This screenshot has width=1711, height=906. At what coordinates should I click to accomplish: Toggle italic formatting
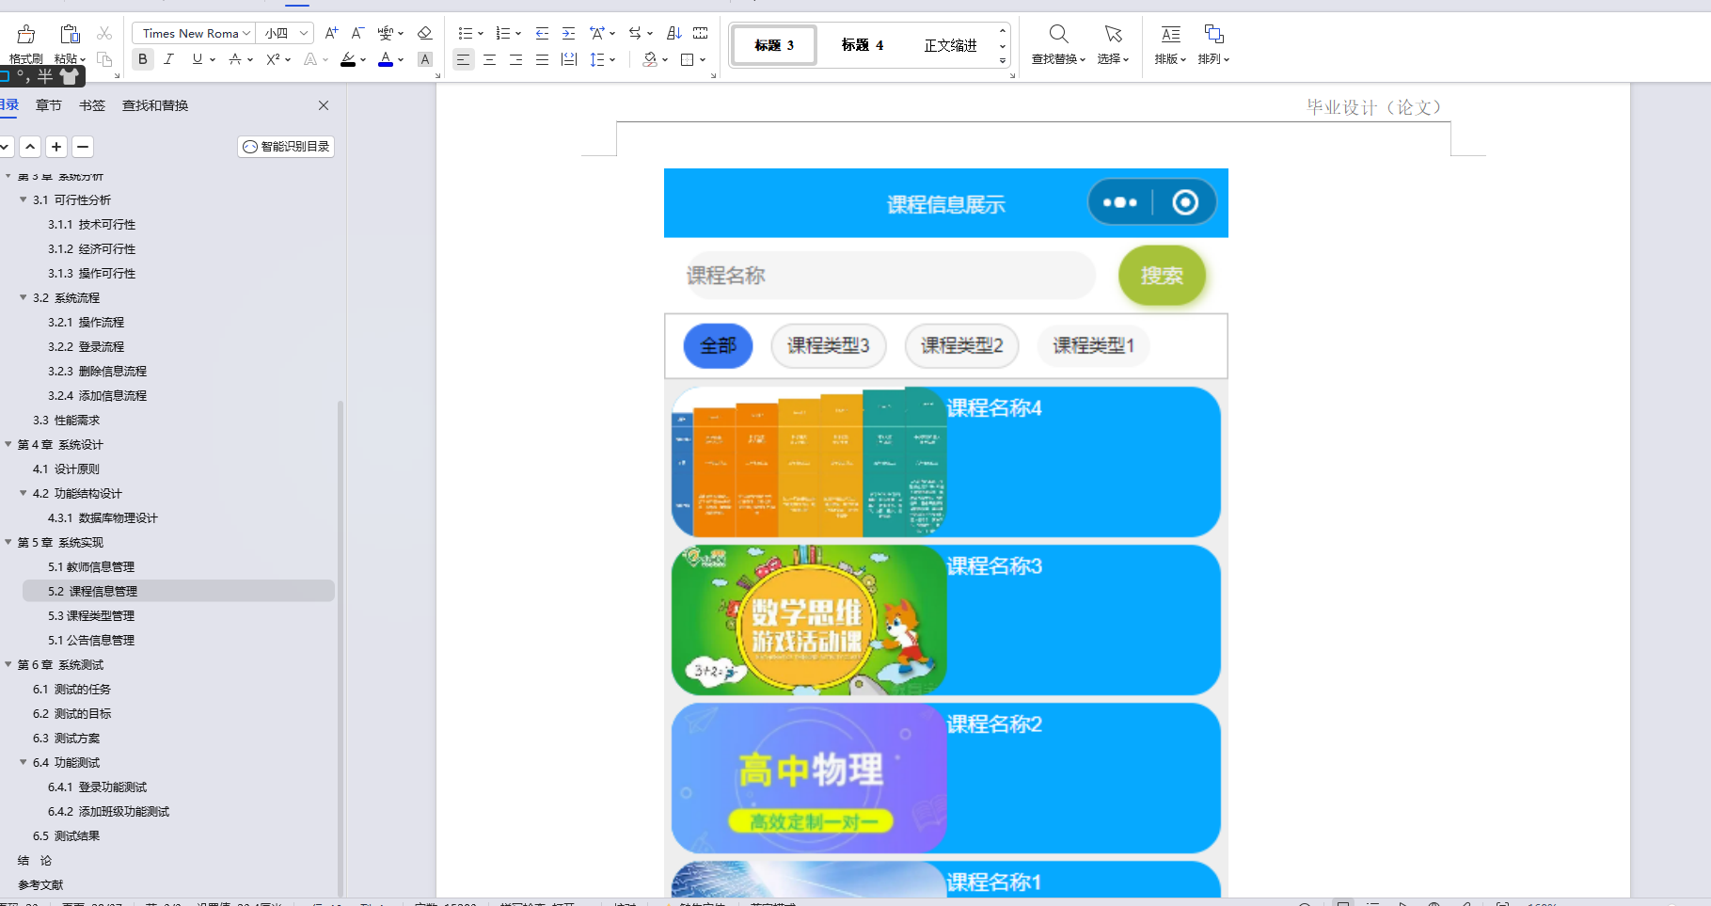[168, 58]
